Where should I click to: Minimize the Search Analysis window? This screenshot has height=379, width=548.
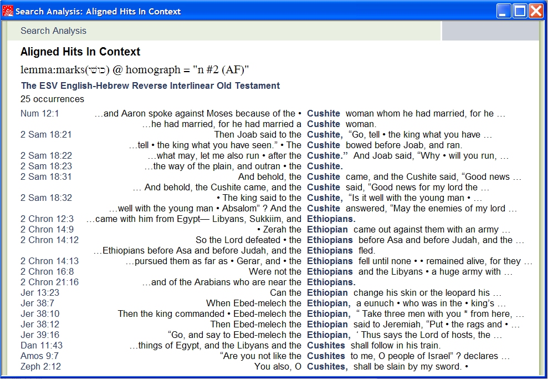point(504,11)
